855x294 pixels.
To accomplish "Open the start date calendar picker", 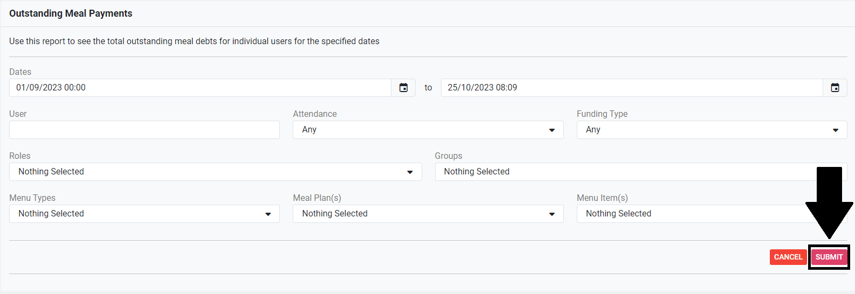I will 403,88.
